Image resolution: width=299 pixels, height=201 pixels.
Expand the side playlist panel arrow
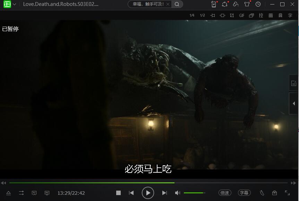(294, 103)
